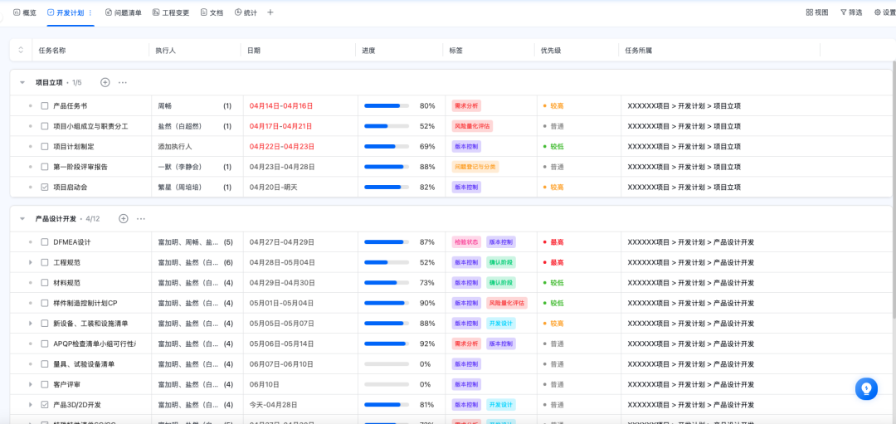The height and width of the screenshot is (424, 896).
Task: Click 添加执行人 in the 项目计划制定 row
Action: 174,147
